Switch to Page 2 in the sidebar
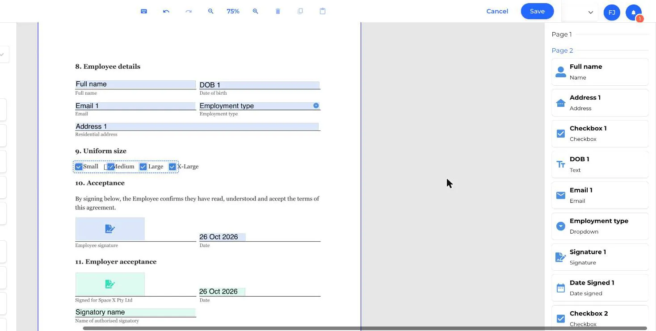This screenshot has width=656, height=331. coord(562,50)
